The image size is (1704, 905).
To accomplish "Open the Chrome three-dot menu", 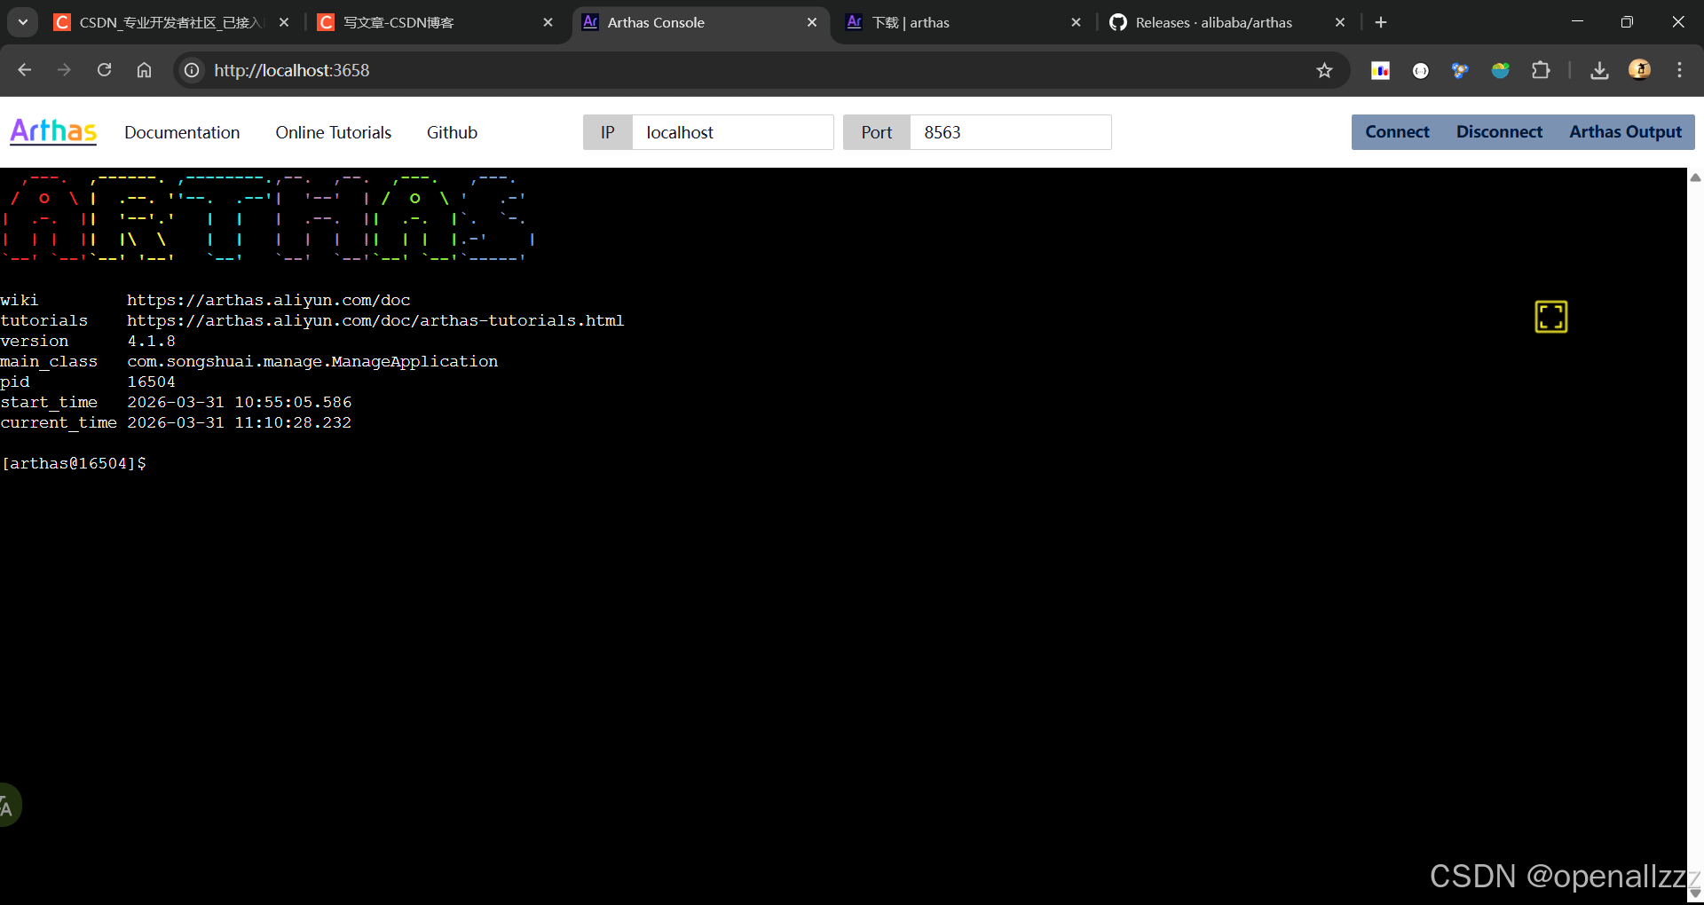I will (1679, 70).
